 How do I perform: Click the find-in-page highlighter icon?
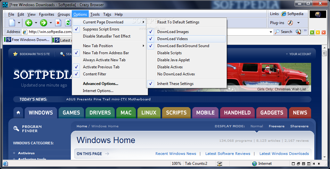point(298,32)
